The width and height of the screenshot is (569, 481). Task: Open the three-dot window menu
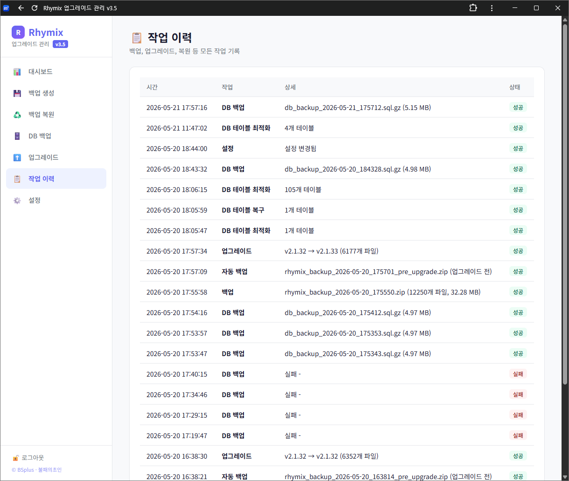click(x=492, y=8)
